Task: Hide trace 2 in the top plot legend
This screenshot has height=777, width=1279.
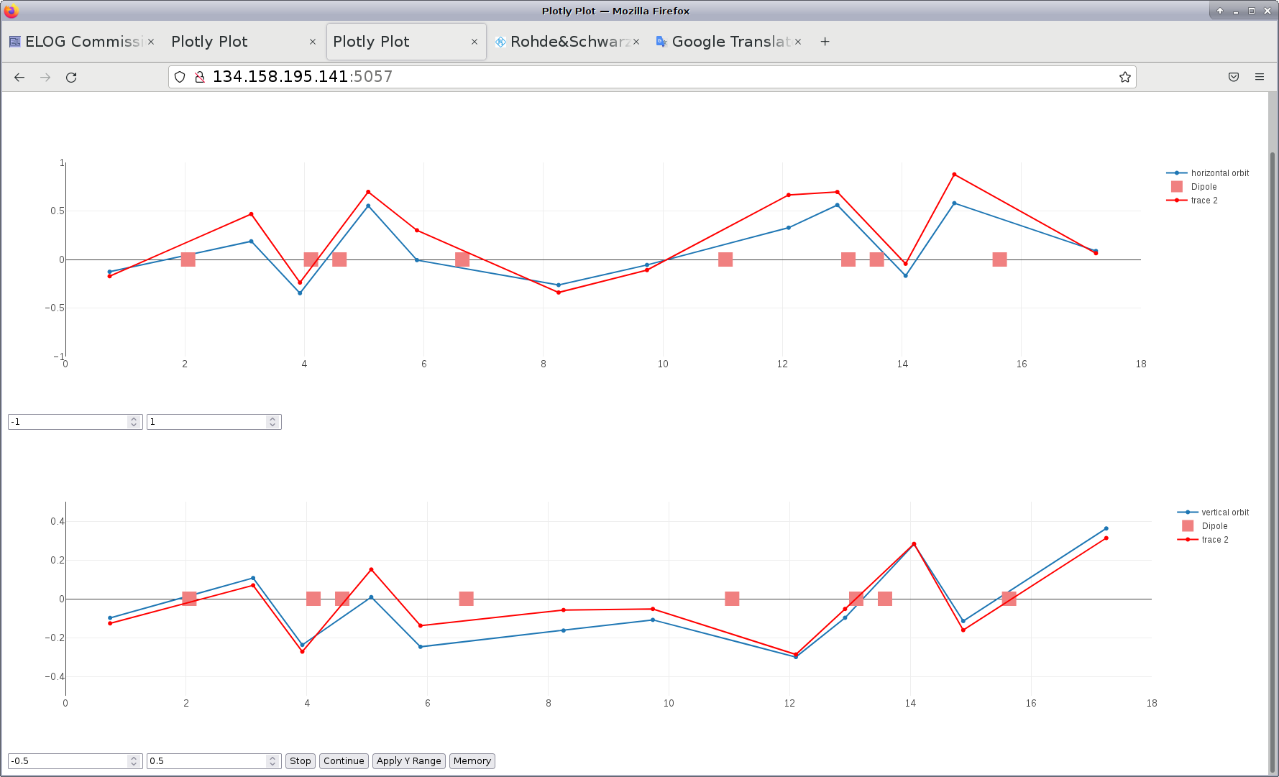Action: (x=1204, y=201)
